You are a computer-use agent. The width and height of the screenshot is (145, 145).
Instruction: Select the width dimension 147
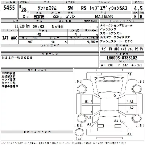[x=125, y=65]
